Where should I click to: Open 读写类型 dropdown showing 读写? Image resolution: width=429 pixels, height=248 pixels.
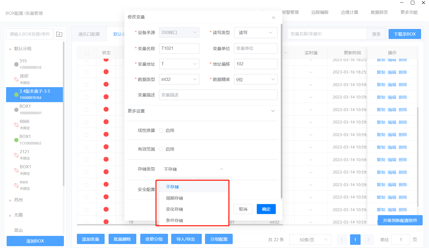[256, 33]
